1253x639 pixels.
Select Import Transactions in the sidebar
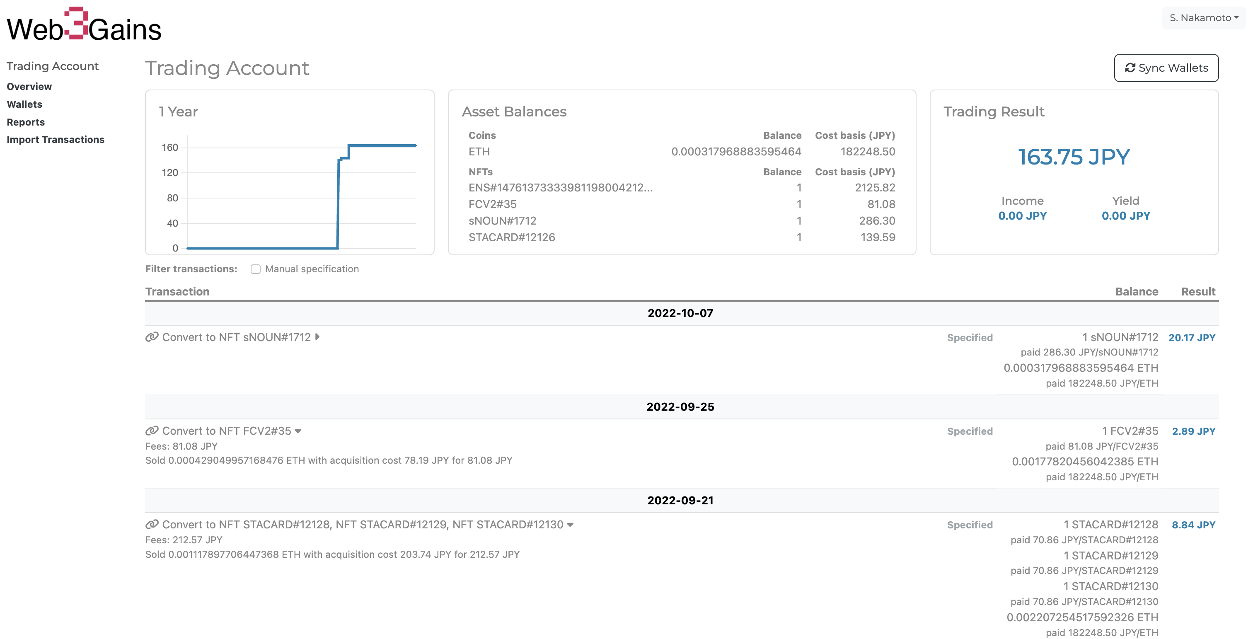56,140
